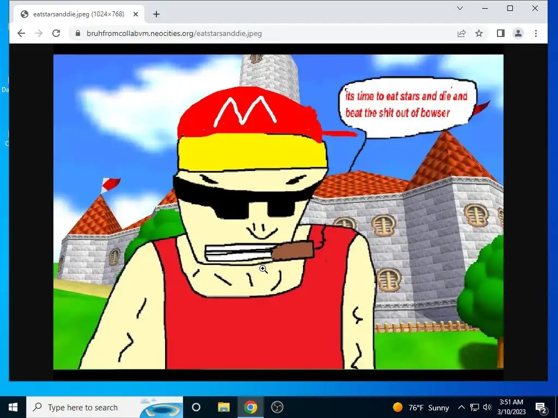Show hidden system tray icons

coord(461,407)
